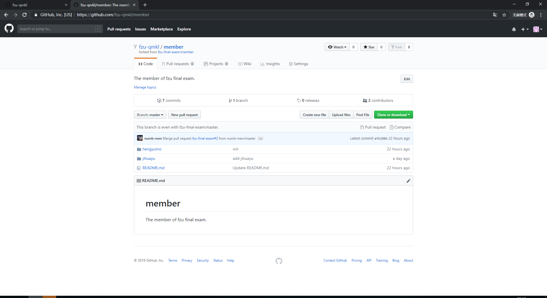547x298 pixels.
Task: Open a new browser tab
Action: (x=145, y=5)
